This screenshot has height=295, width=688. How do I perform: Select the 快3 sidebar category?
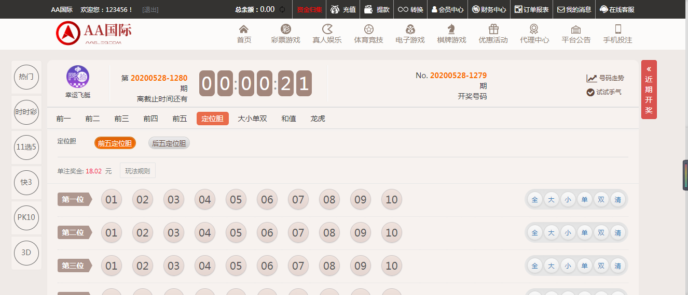26,182
